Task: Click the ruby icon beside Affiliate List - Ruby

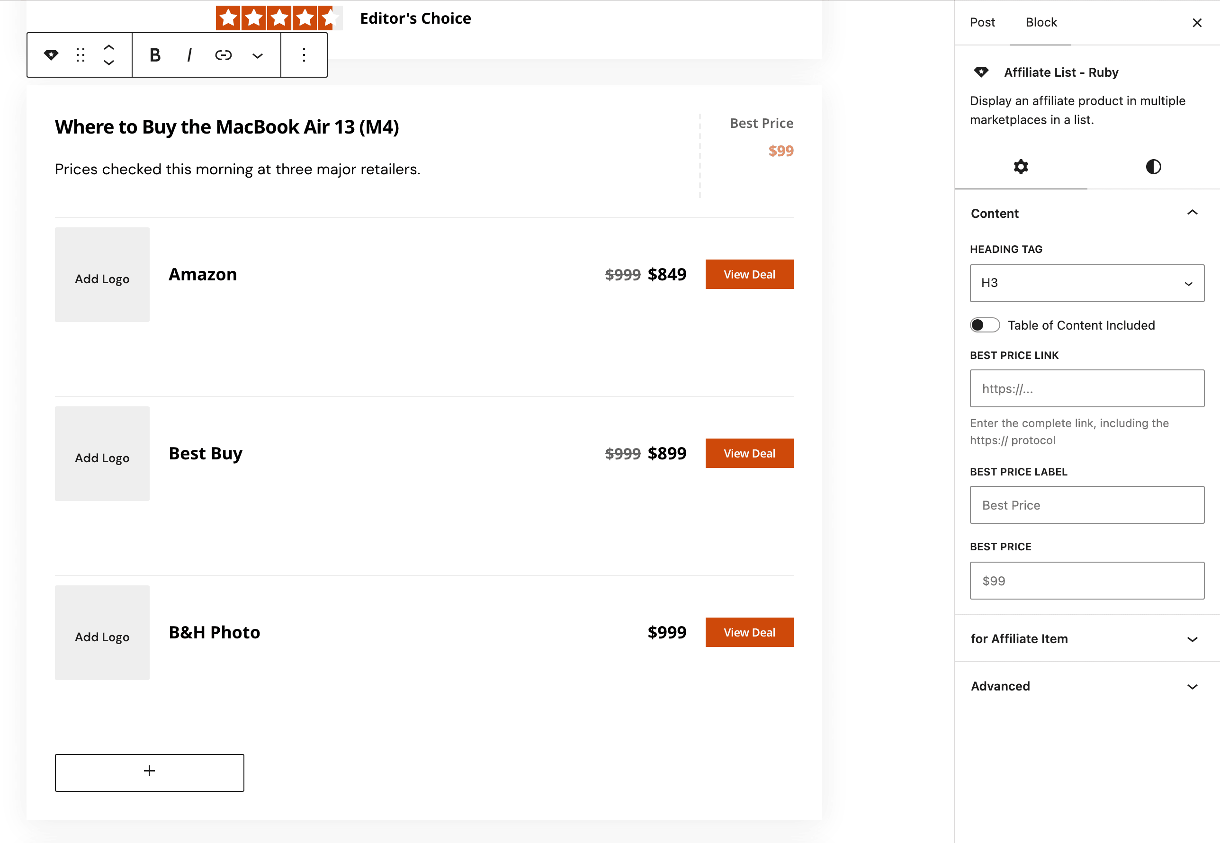Action: click(981, 72)
